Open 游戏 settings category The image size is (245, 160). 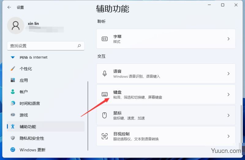(46, 115)
